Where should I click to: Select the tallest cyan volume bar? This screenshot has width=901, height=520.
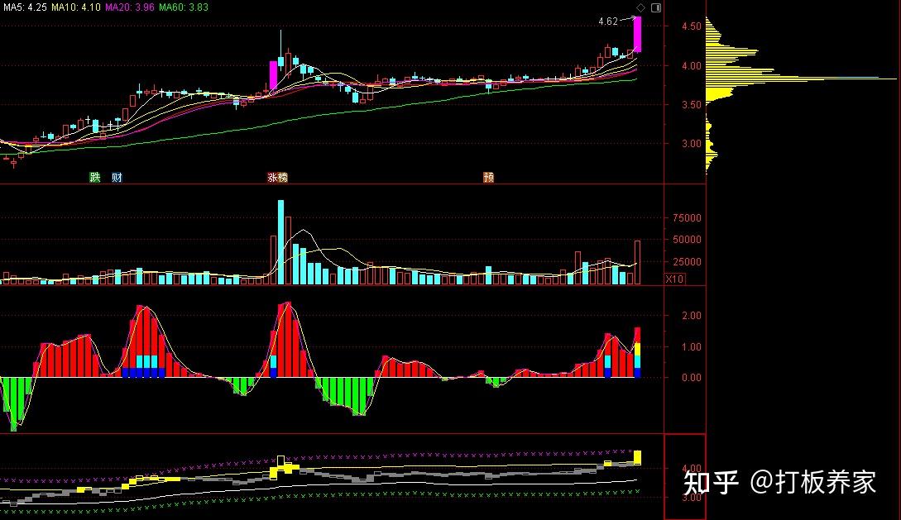[280, 242]
